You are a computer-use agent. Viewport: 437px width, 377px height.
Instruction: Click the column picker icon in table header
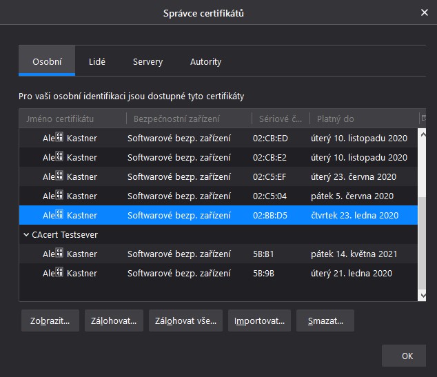pos(423,118)
